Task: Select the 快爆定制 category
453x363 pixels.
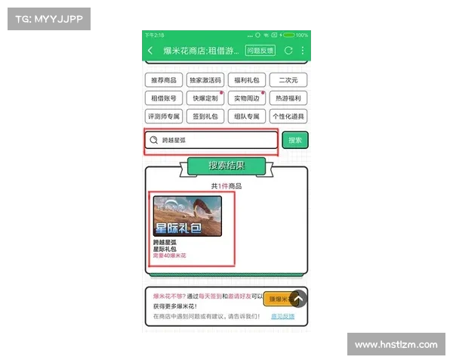Action: 205,98
